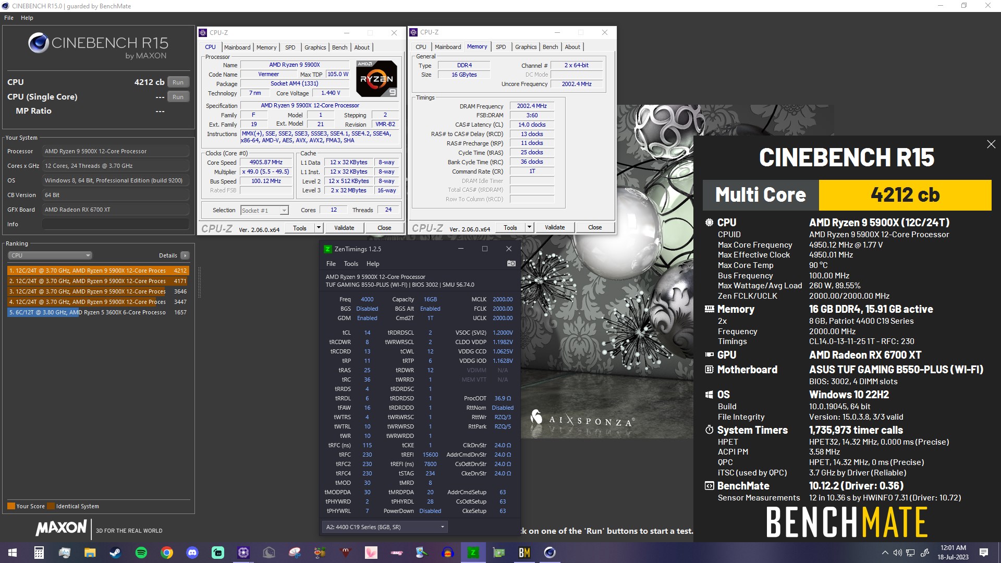The image size is (1001, 563).
Task: Open File Explorer from the taskbar
Action: [90, 553]
